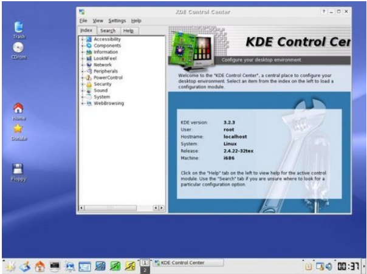Viewport: 367px width, 274px height.
Task: Click the Sound category icon
Action: pyautogui.click(x=89, y=91)
